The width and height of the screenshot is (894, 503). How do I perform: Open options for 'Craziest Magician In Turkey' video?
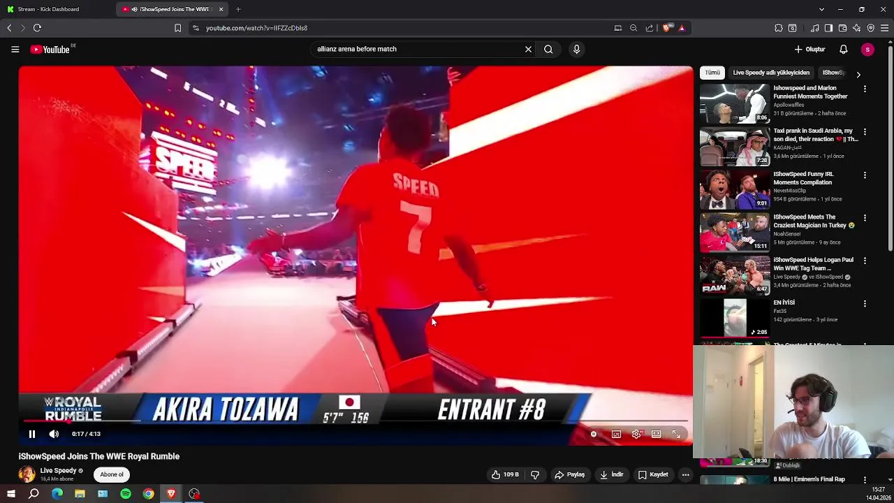[x=865, y=218]
